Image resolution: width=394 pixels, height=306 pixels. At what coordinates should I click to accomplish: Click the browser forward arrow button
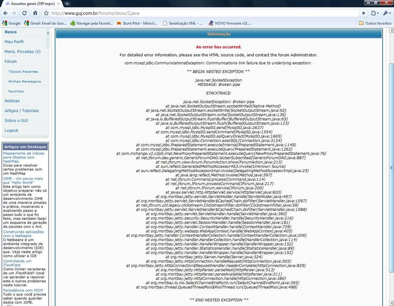point(14,13)
